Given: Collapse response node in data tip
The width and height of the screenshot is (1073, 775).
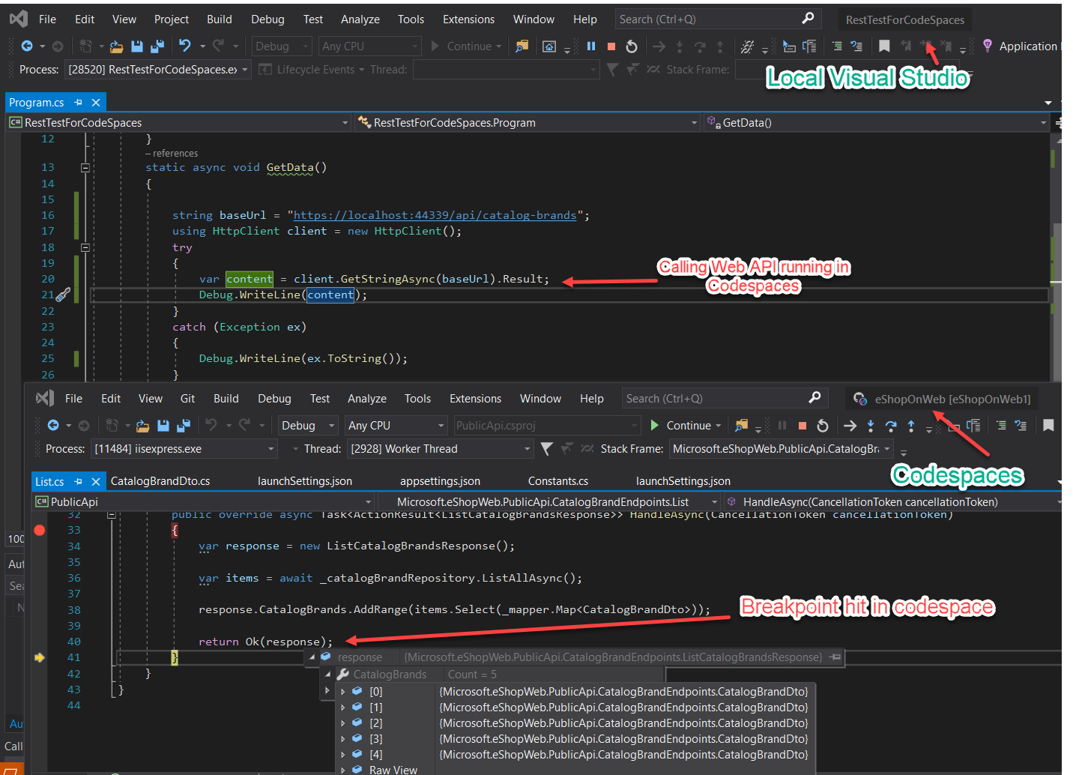Looking at the screenshot, I should tap(312, 657).
